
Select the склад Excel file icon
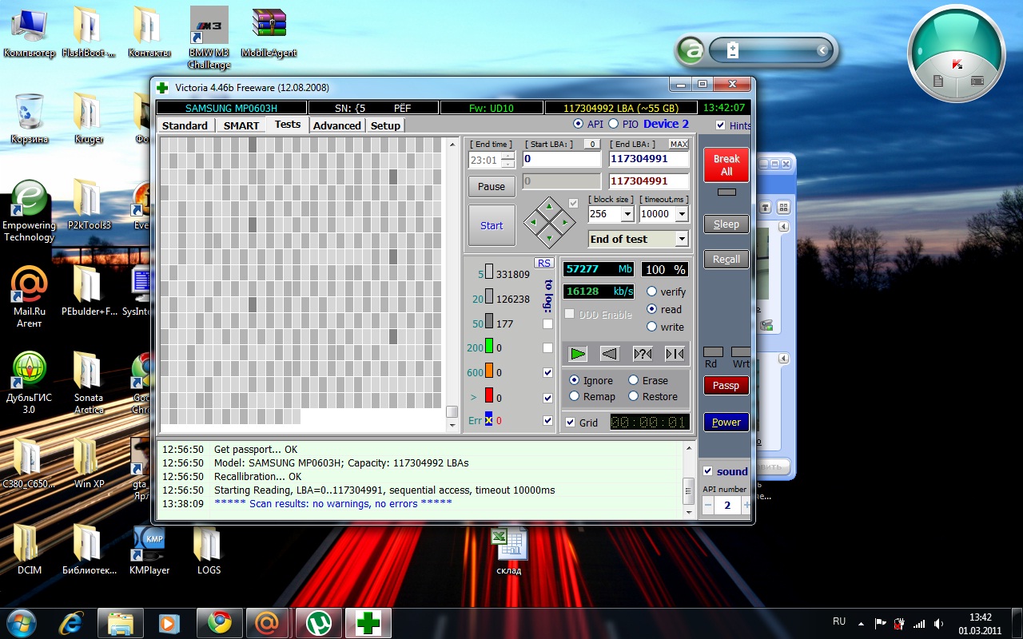point(509,550)
